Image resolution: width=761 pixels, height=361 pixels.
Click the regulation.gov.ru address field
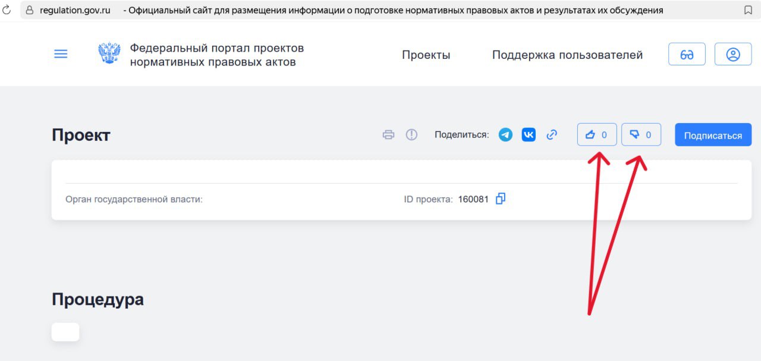point(76,10)
